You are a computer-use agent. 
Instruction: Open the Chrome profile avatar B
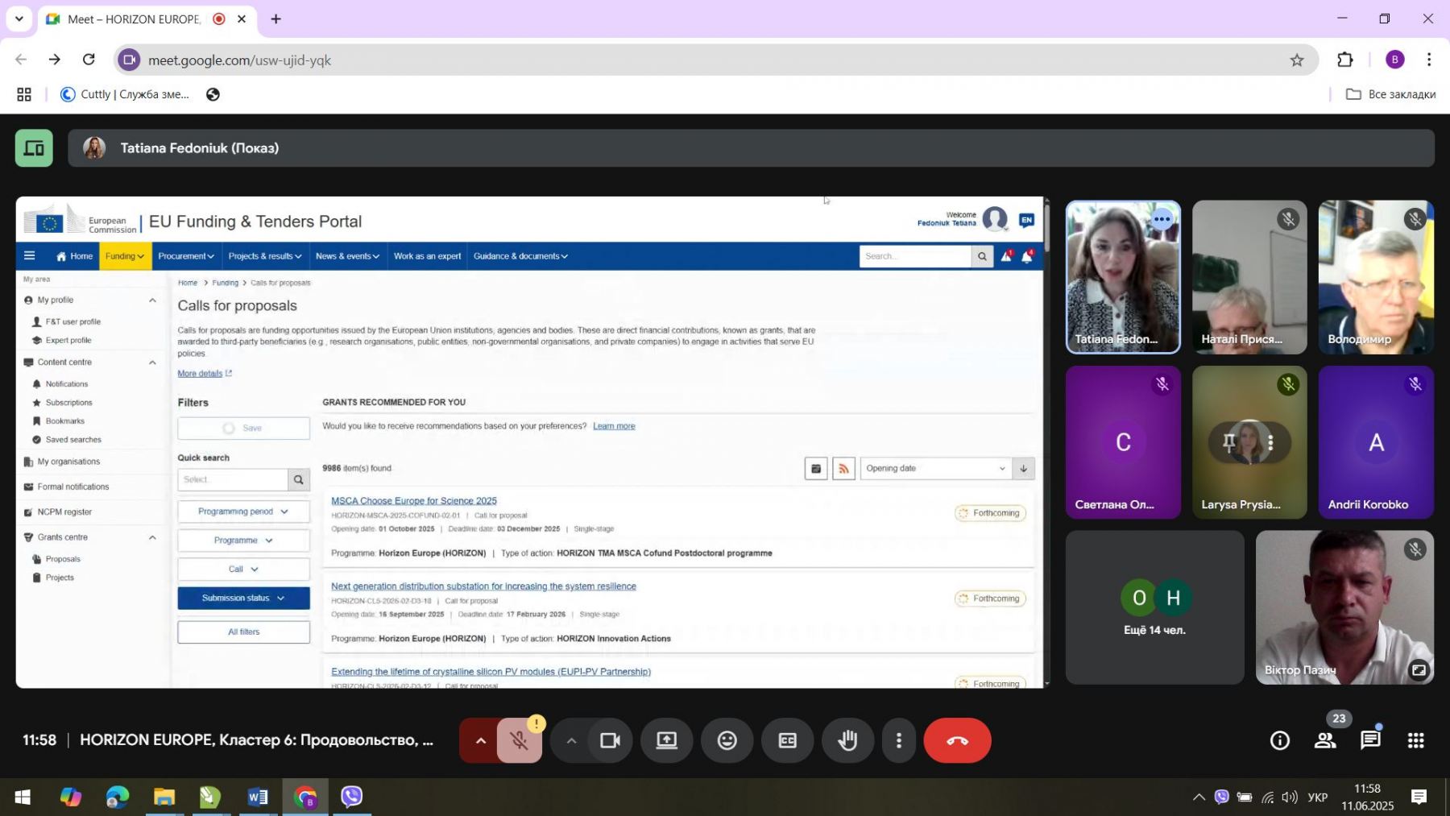tap(1394, 60)
